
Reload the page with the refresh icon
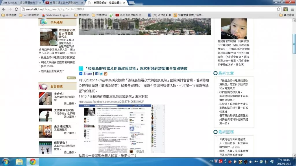coord(16,9)
